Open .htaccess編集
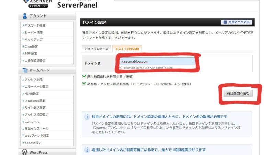Image resolution: width=275 pixels, height=155 pixels. click(47, 101)
